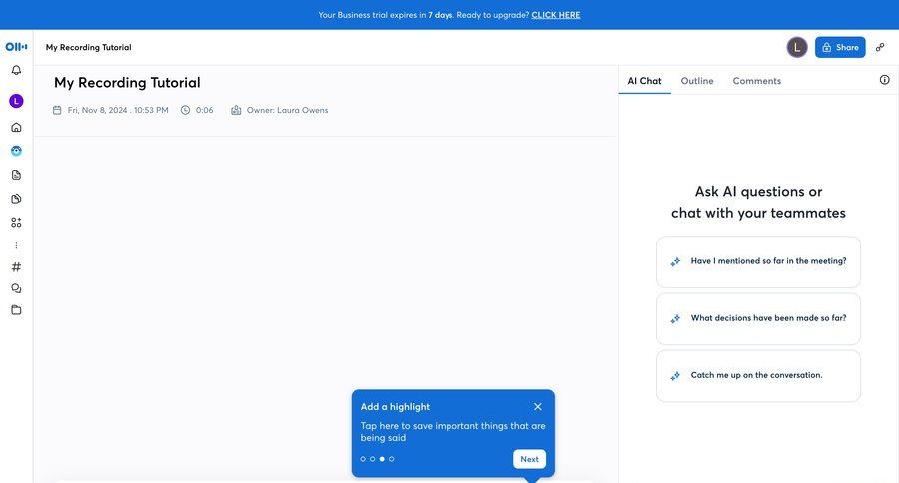Copy link using the chain icon
The height and width of the screenshot is (483, 899).
point(880,48)
